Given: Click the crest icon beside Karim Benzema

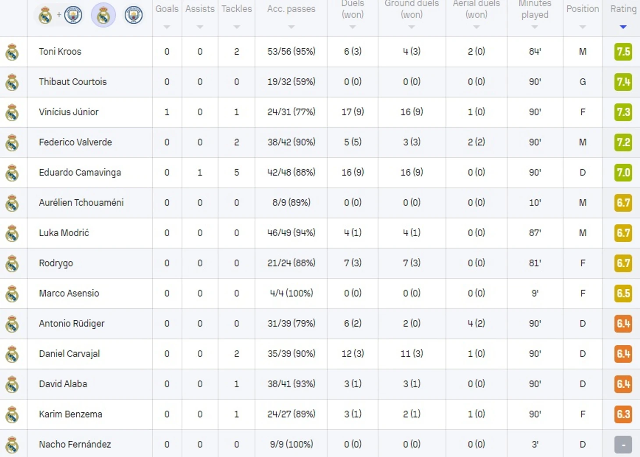Looking at the screenshot, I should click(12, 415).
